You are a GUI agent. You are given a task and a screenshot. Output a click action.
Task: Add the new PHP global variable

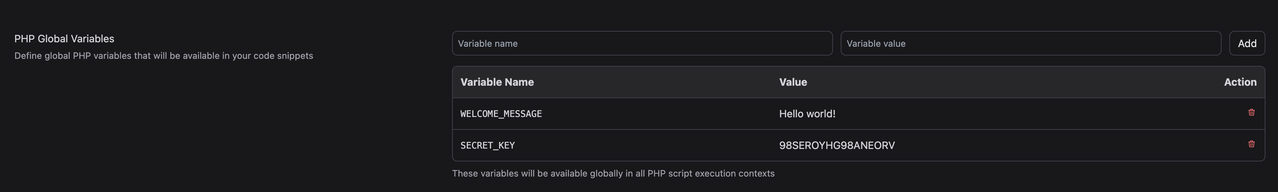(1247, 43)
